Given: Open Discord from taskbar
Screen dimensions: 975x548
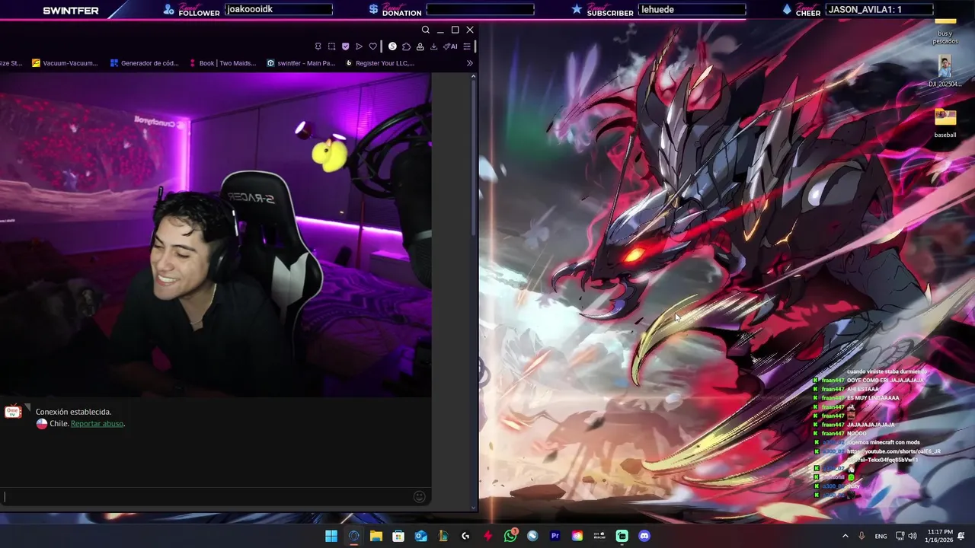Looking at the screenshot, I should click(x=644, y=536).
